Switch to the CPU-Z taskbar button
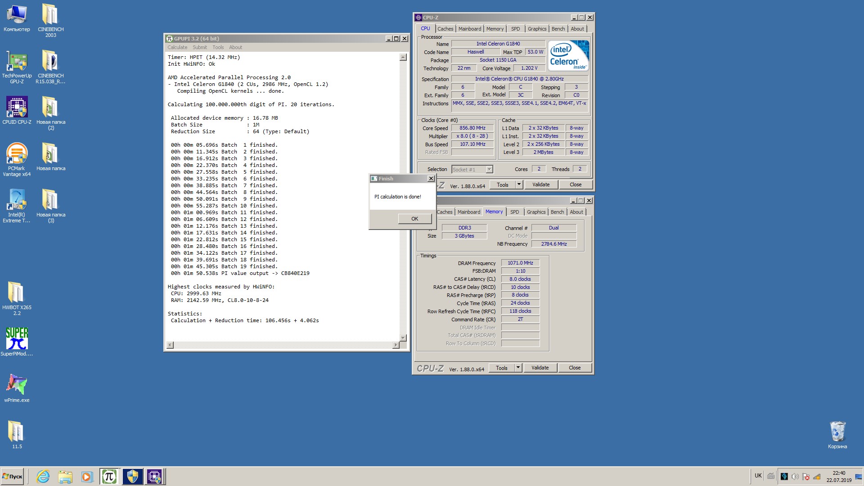The width and height of the screenshot is (864, 486). tap(155, 477)
